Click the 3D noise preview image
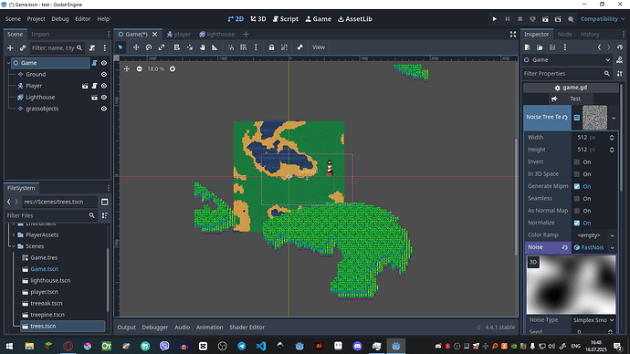Screen dimensions: 630x354 [x=571, y=285]
